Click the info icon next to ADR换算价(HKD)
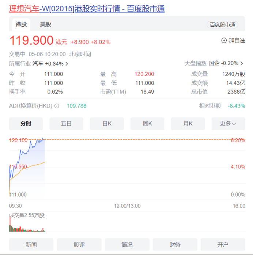This screenshot has height=255, width=253. pos(57,106)
